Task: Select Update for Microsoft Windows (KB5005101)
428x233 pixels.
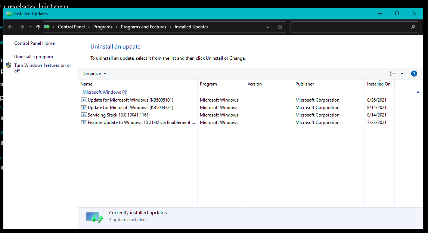Action: point(130,100)
